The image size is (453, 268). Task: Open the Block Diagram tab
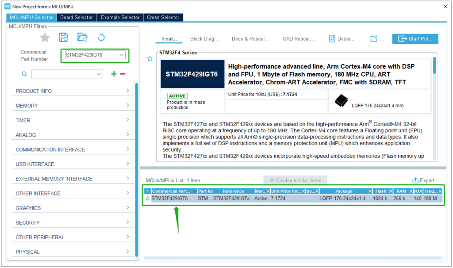click(204, 39)
